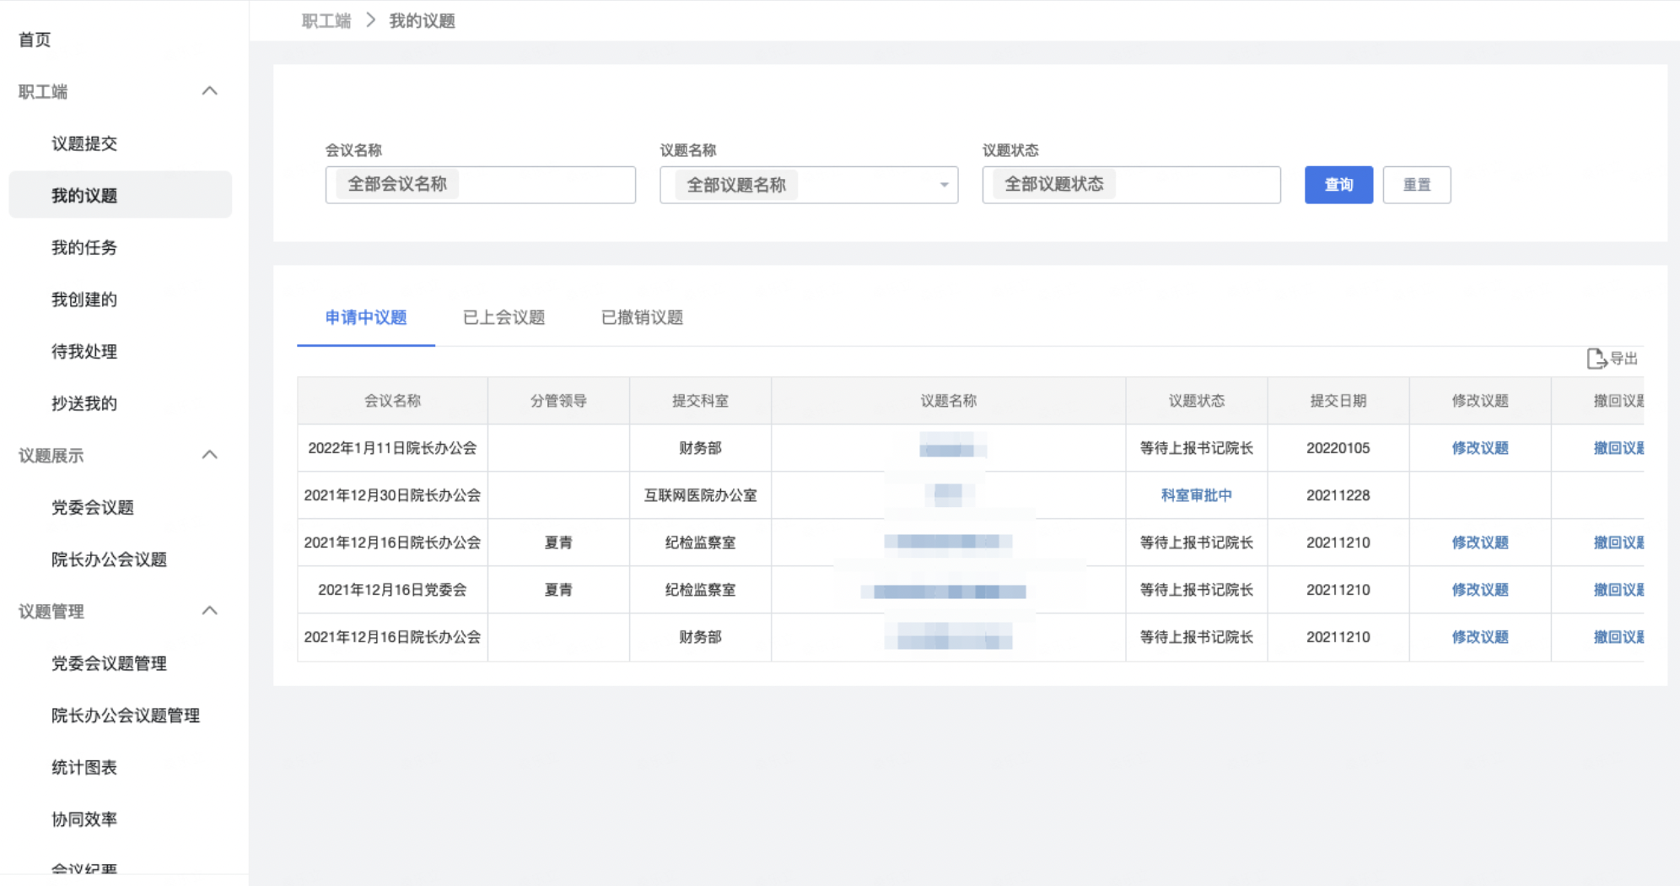Click the 提交日期 column header
The width and height of the screenshot is (1680, 886).
(1338, 401)
